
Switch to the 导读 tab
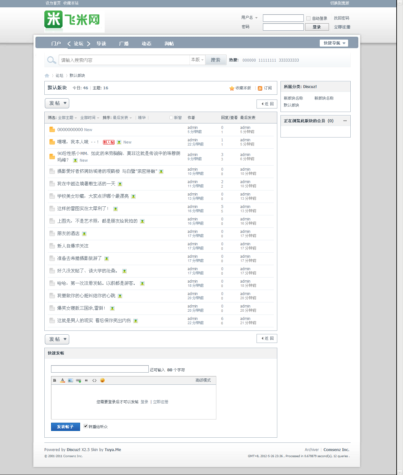tap(101, 43)
